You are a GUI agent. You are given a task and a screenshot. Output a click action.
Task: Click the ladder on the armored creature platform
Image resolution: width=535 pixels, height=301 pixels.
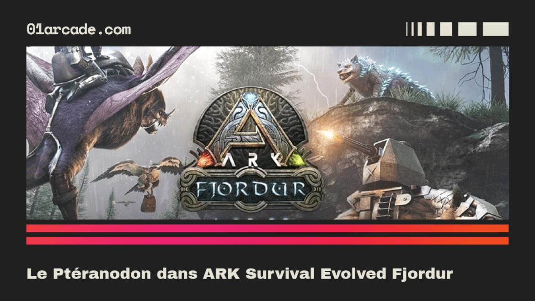386,202
